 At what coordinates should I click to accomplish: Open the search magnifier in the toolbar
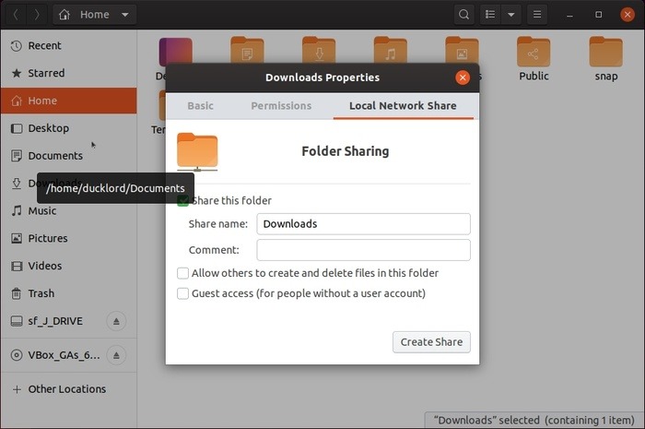pos(463,15)
